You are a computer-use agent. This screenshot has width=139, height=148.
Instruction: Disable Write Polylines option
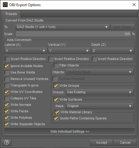point(7,118)
